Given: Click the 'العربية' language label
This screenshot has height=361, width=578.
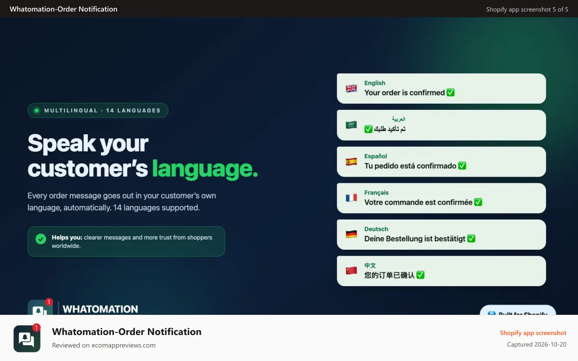Looking at the screenshot, I should point(398,119).
